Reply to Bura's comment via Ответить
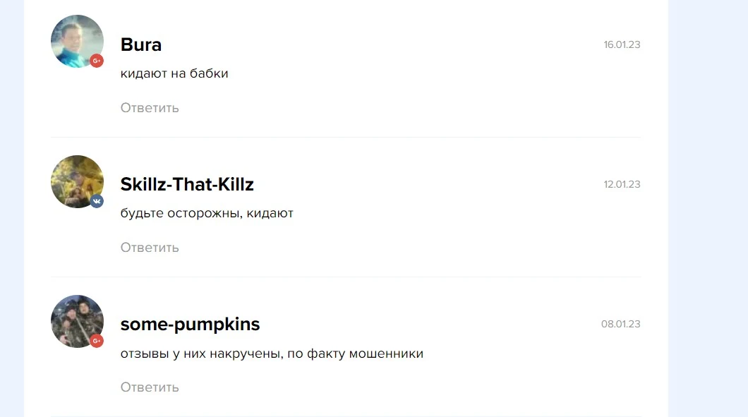The width and height of the screenshot is (748, 417). tap(150, 108)
